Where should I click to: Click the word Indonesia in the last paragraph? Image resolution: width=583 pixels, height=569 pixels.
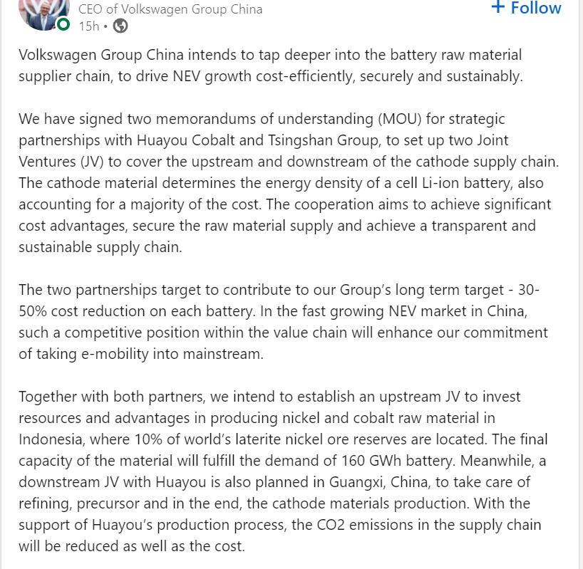tap(50, 439)
